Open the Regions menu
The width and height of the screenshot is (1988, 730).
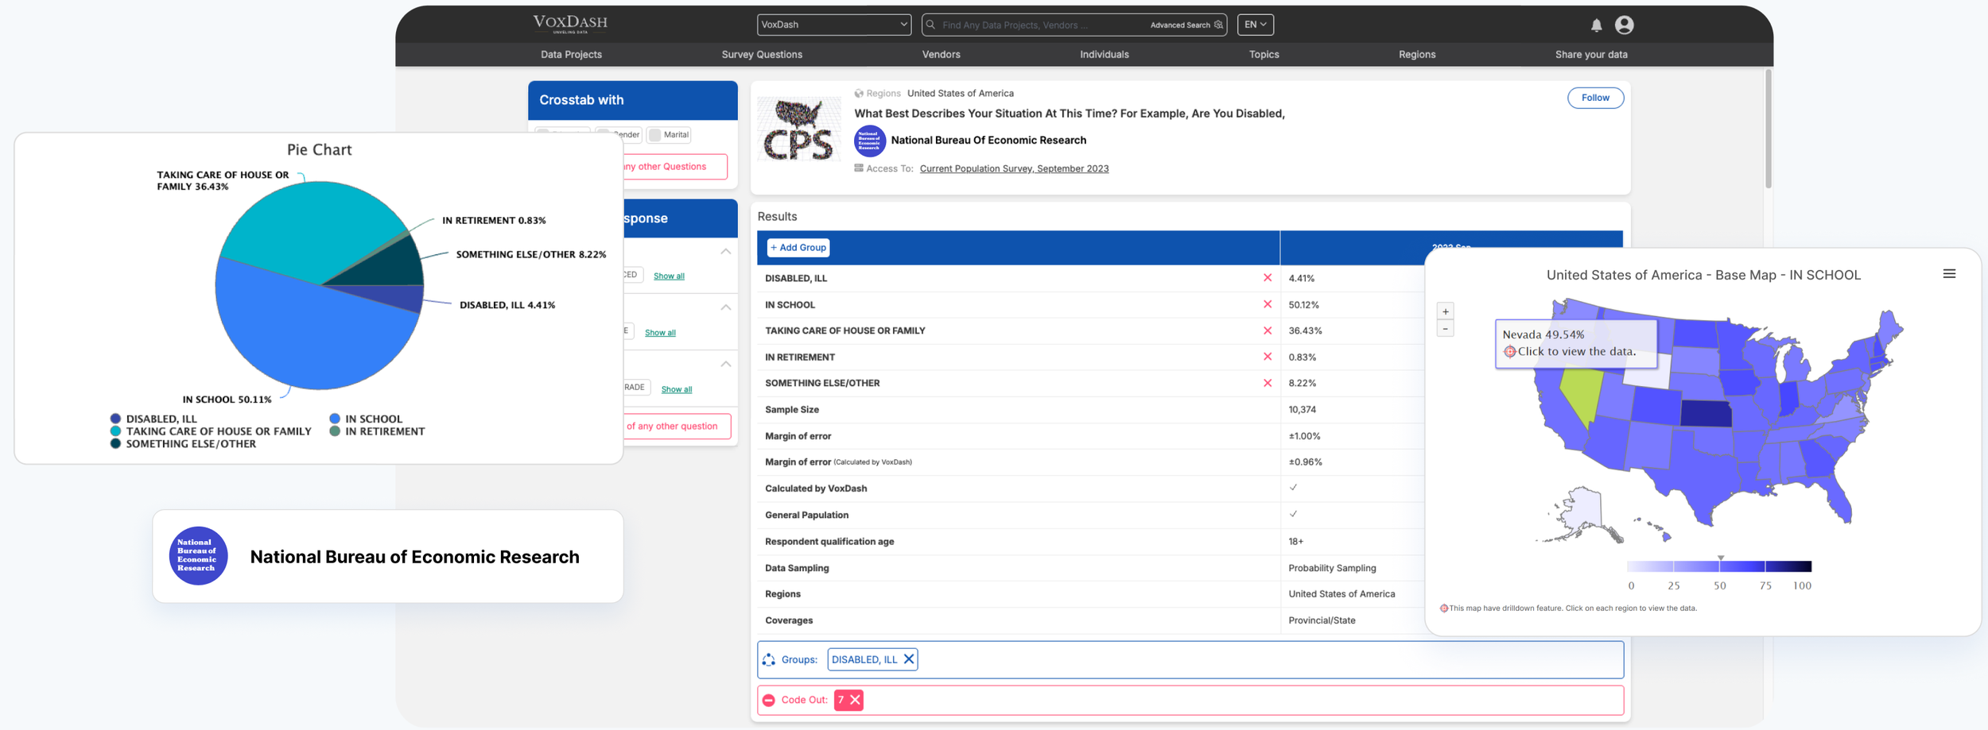tap(1417, 55)
